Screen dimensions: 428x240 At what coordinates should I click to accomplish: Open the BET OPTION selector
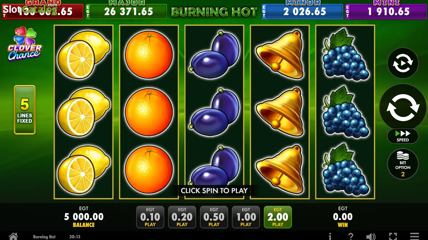coord(403,164)
